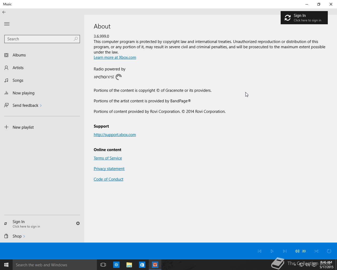
Task: Skip to next track
Action: [x=285, y=251]
